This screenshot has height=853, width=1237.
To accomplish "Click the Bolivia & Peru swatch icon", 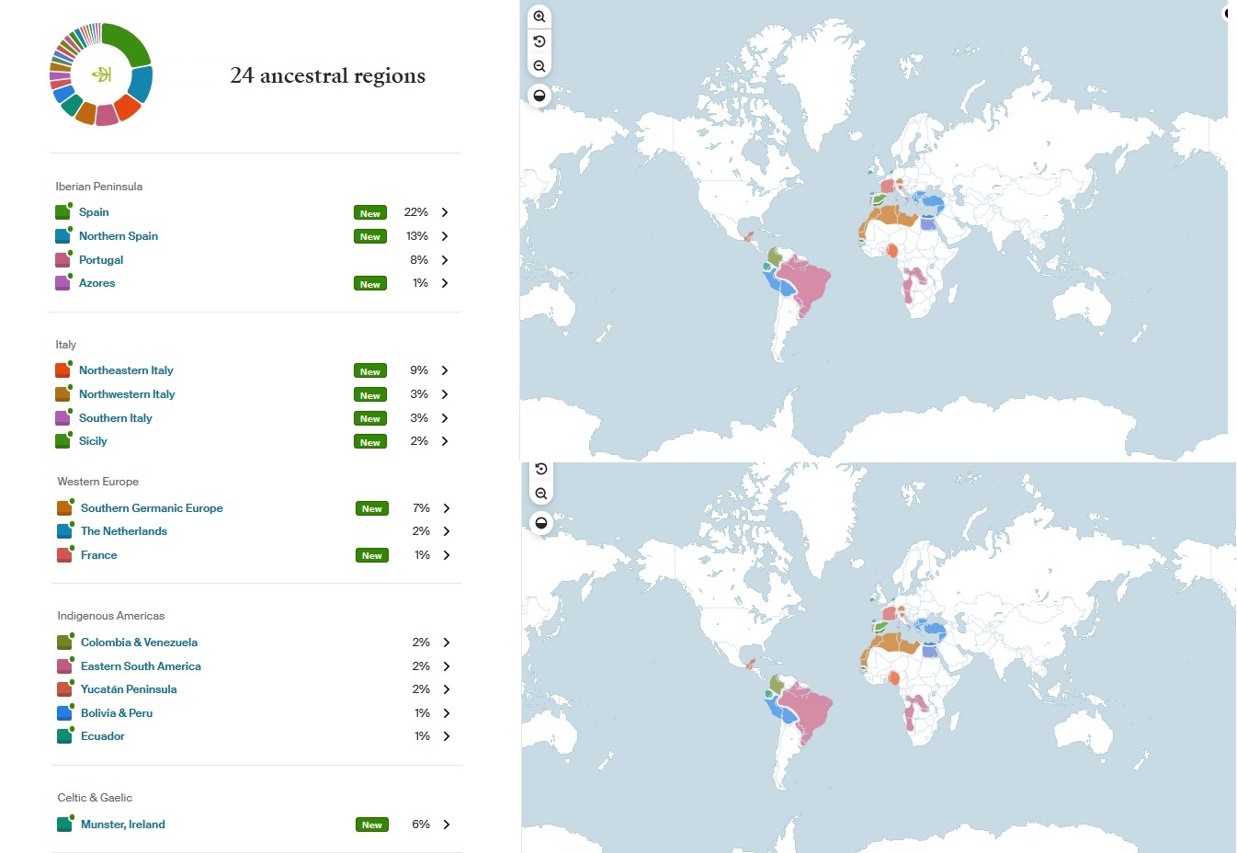I will (x=64, y=713).
